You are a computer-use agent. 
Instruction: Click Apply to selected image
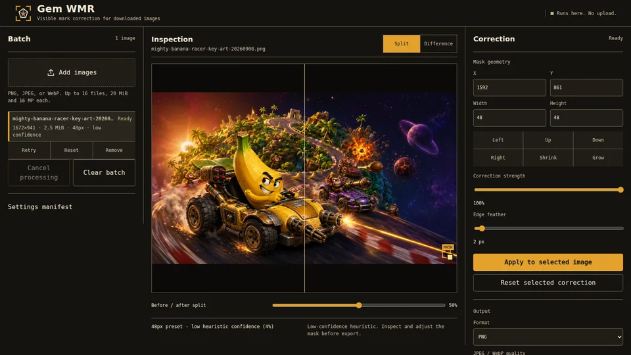[548, 262]
